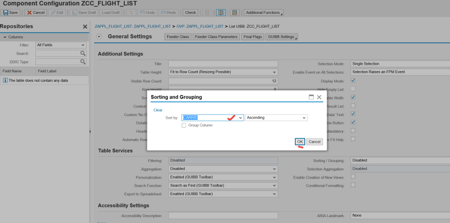This screenshot has height=223, width=450.
Task: Click the DDIC Type input field
Action: point(58,61)
